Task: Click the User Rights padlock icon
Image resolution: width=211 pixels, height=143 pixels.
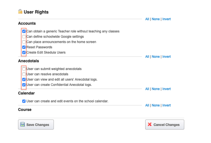Action: pyautogui.click(x=20, y=12)
